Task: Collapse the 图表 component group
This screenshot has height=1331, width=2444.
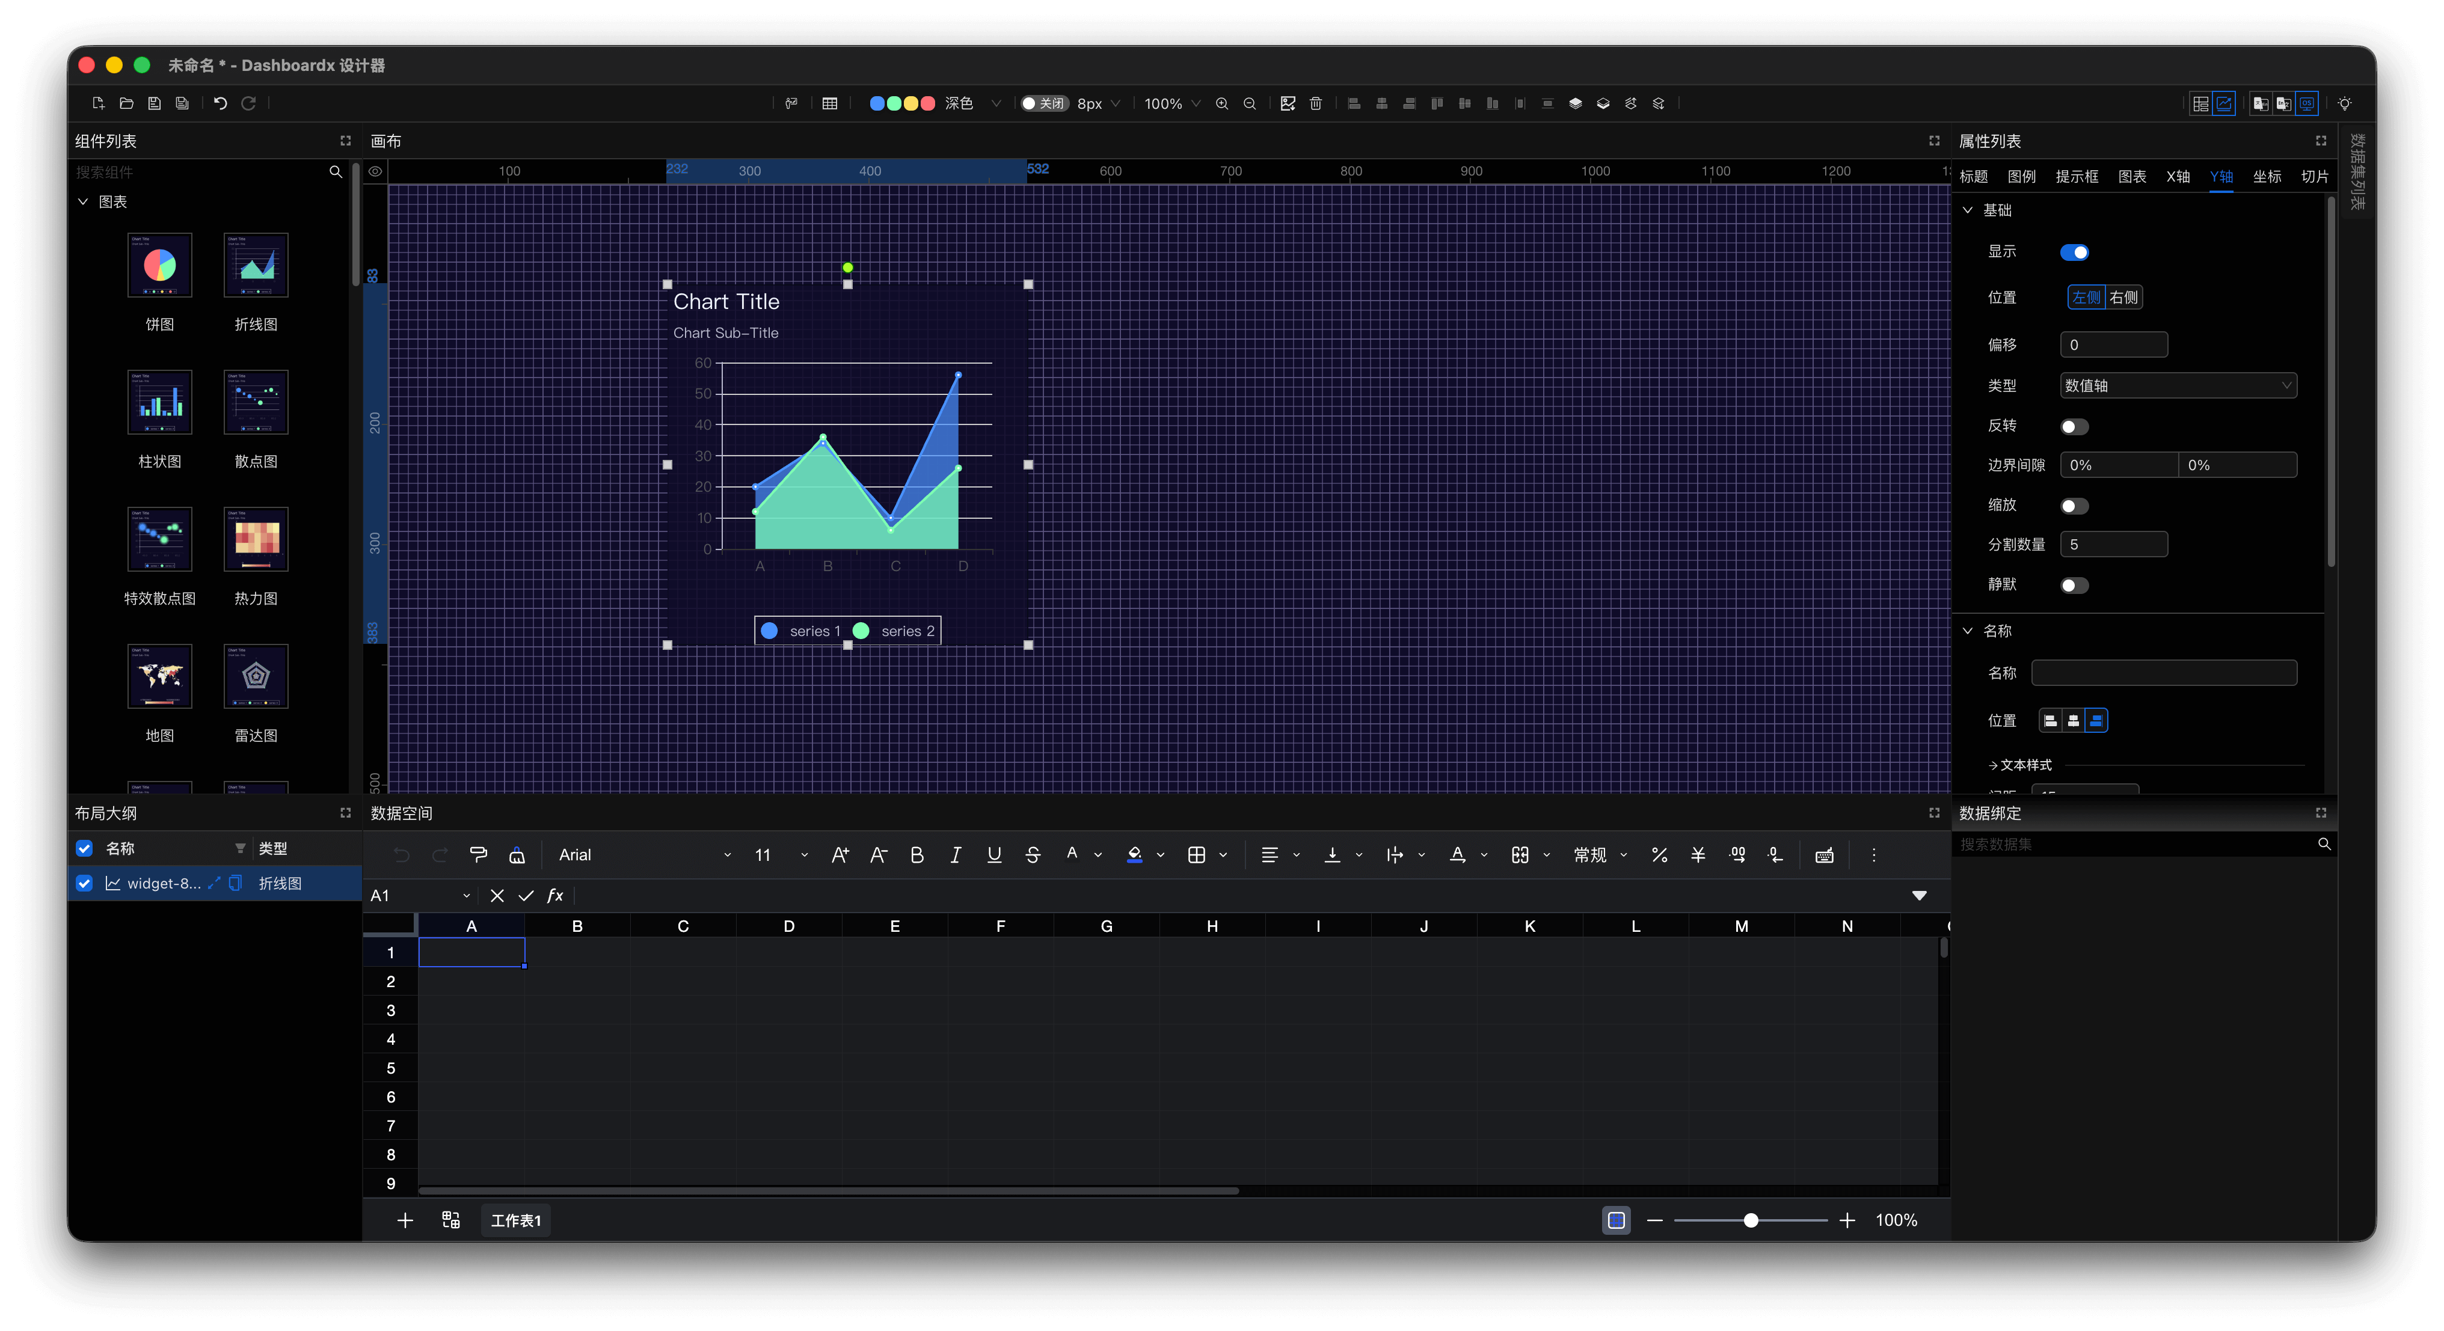Action: 82,201
